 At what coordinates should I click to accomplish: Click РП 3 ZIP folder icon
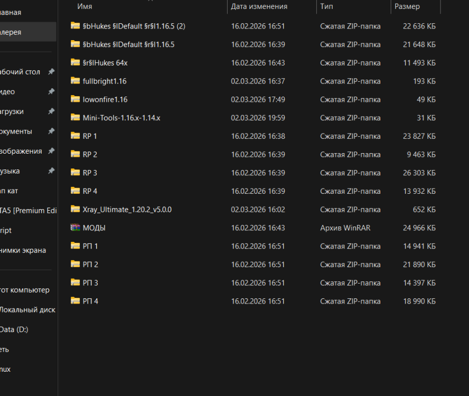(75, 282)
